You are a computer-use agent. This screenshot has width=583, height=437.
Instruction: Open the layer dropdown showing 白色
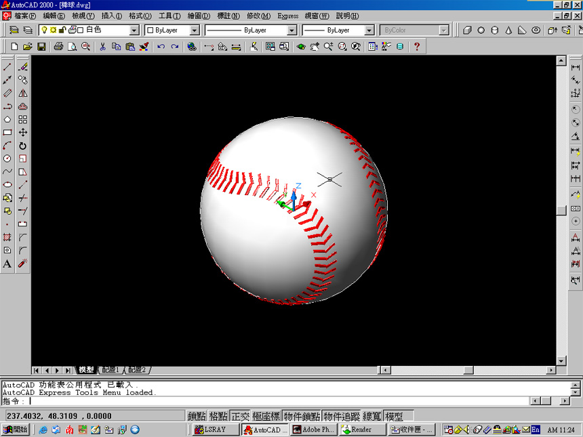[x=134, y=30]
